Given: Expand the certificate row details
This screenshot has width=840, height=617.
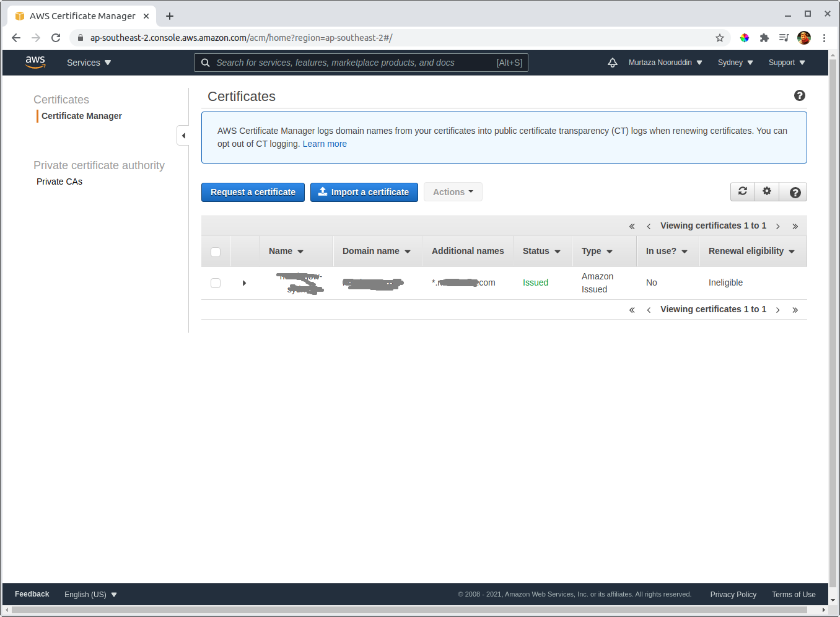Looking at the screenshot, I should click(x=244, y=282).
